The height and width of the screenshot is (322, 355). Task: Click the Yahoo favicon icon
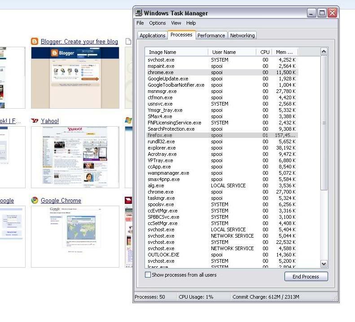coord(35,120)
